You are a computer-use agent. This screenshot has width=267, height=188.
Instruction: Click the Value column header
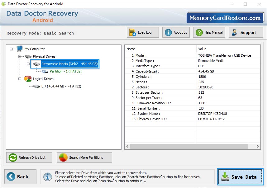(228, 49)
